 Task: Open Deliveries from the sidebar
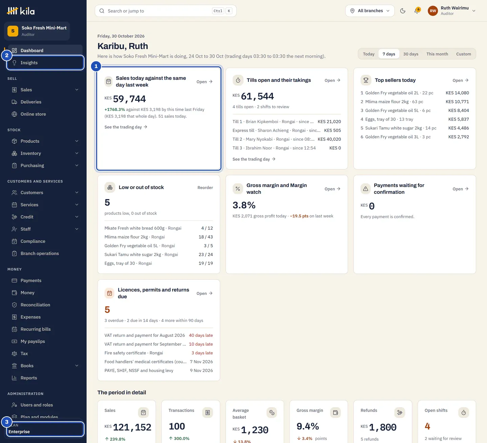[x=45, y=102]
